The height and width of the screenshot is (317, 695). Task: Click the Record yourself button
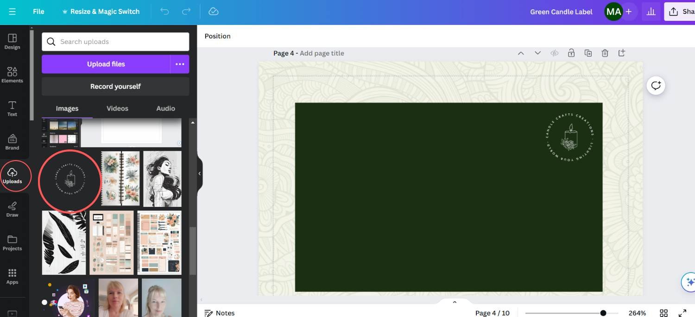(115, 87)
